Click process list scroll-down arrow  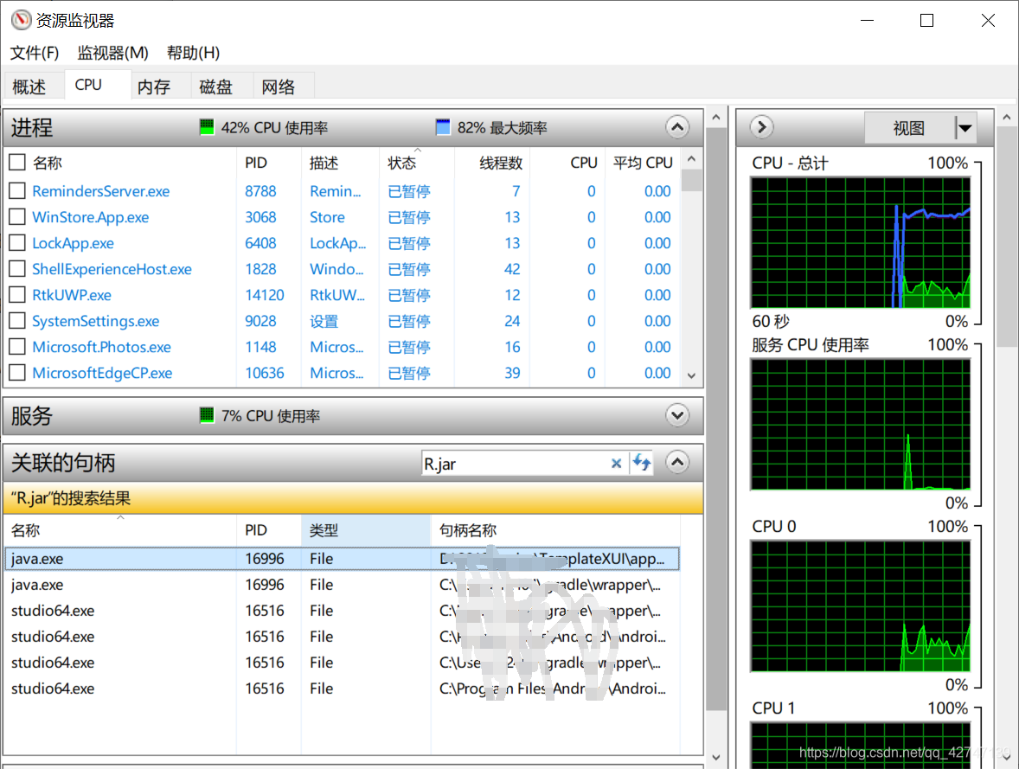691,375
